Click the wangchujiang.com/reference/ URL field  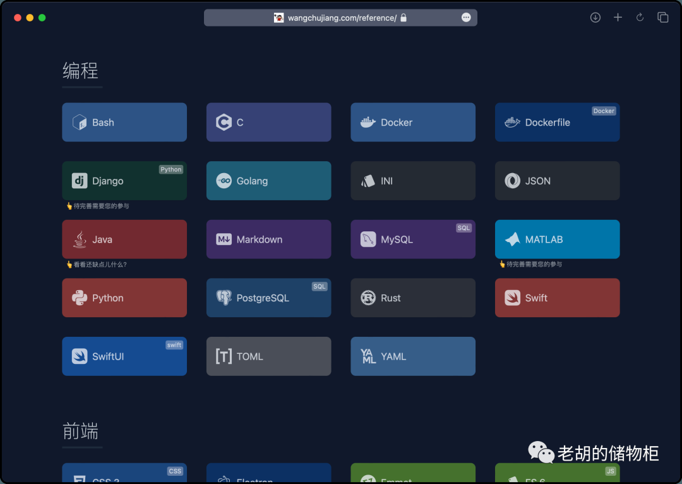tap(340, 18)
